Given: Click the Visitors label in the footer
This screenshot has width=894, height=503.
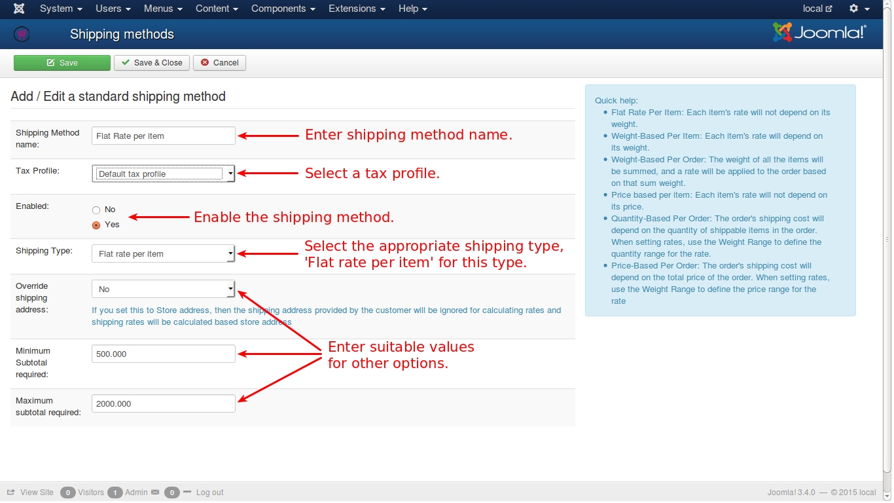Looking at the screenshot, I should pos(91,493).
